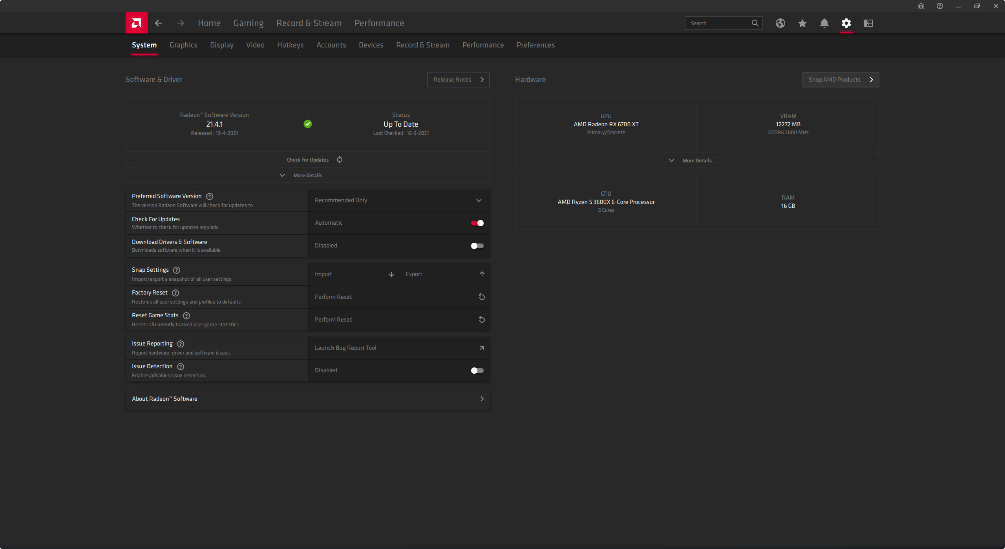Toggle Check For Updates automatic switch
Image resolution: width=1005 pixels, height=549 pixels.
click(477, 223)
